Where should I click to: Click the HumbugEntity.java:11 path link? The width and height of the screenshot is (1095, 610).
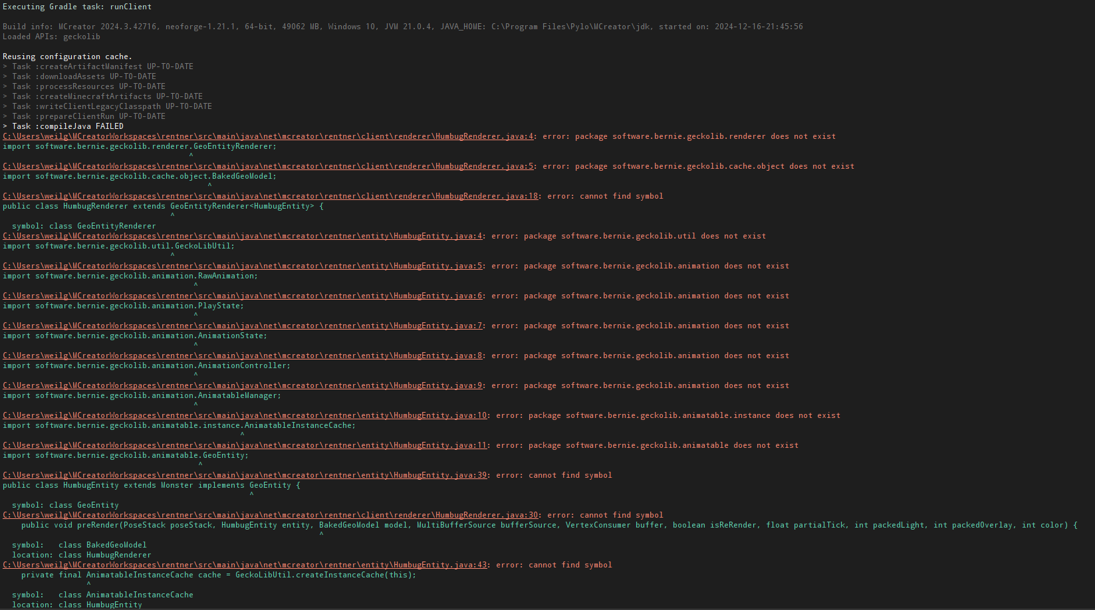coord(245,445)
